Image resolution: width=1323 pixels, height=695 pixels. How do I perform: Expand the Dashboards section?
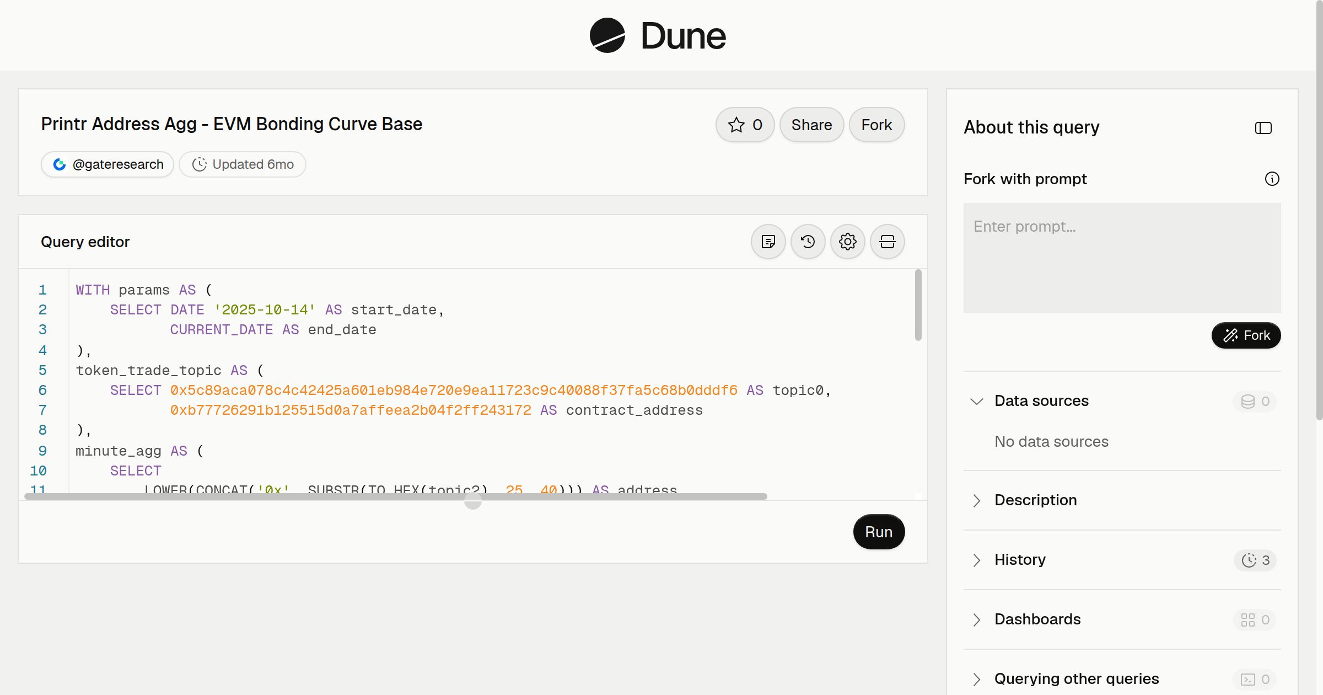[976, 619]
